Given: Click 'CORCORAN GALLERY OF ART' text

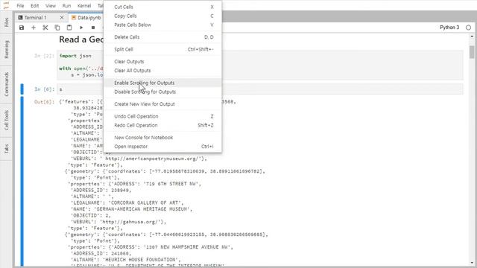Looking at the screenshot, I should click(x=145, y=202).
